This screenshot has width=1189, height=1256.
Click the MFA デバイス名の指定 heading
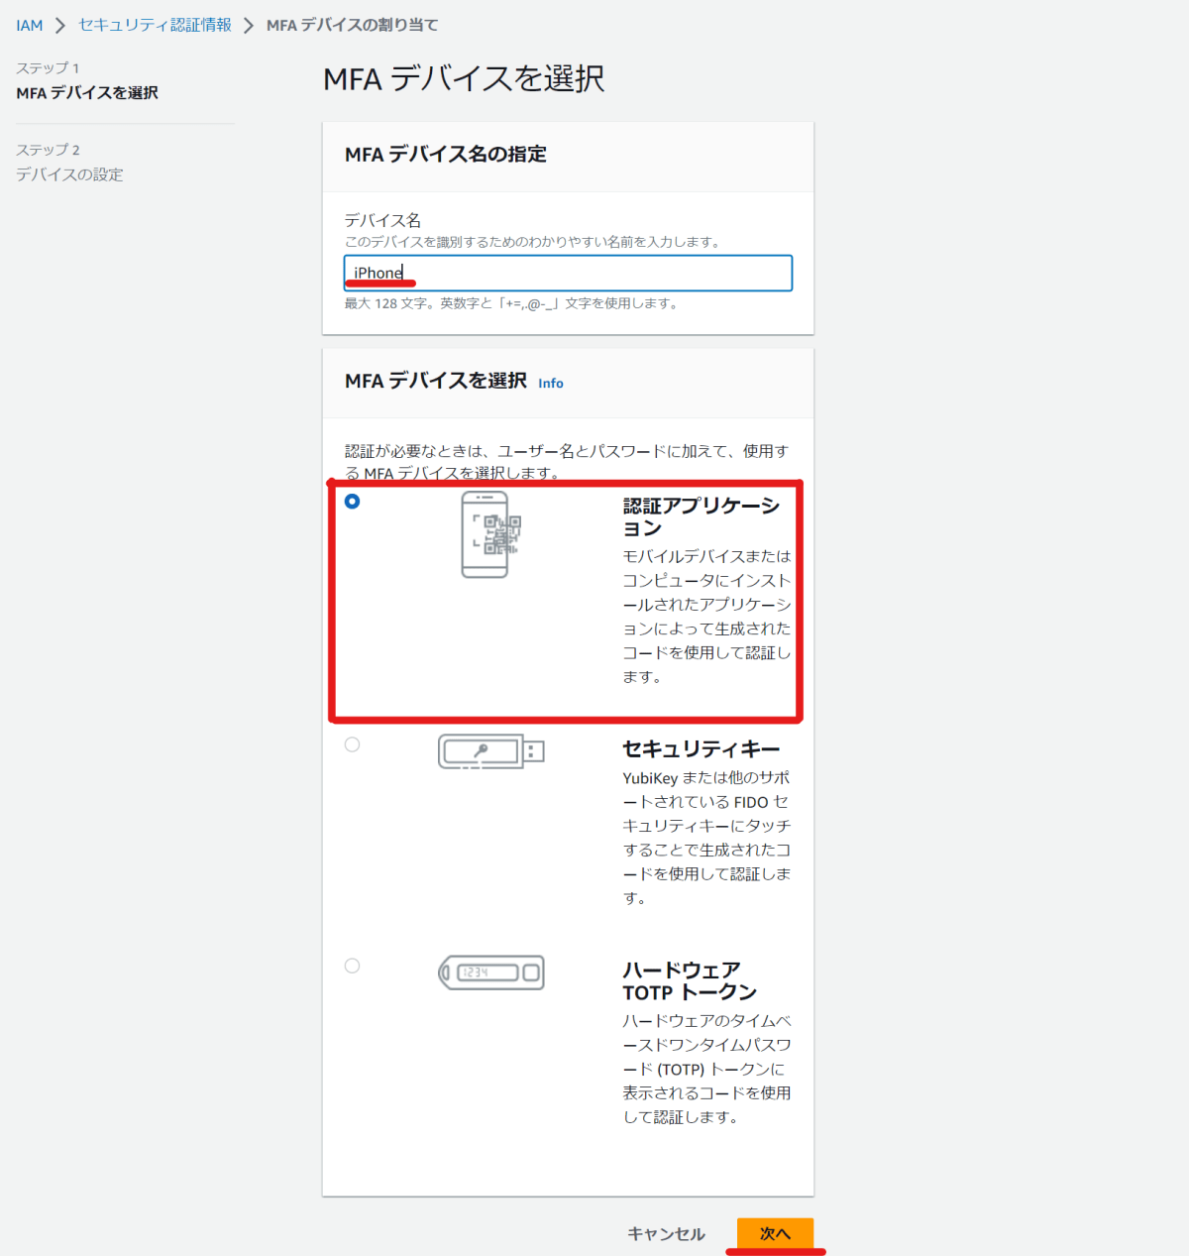[446, 154]
